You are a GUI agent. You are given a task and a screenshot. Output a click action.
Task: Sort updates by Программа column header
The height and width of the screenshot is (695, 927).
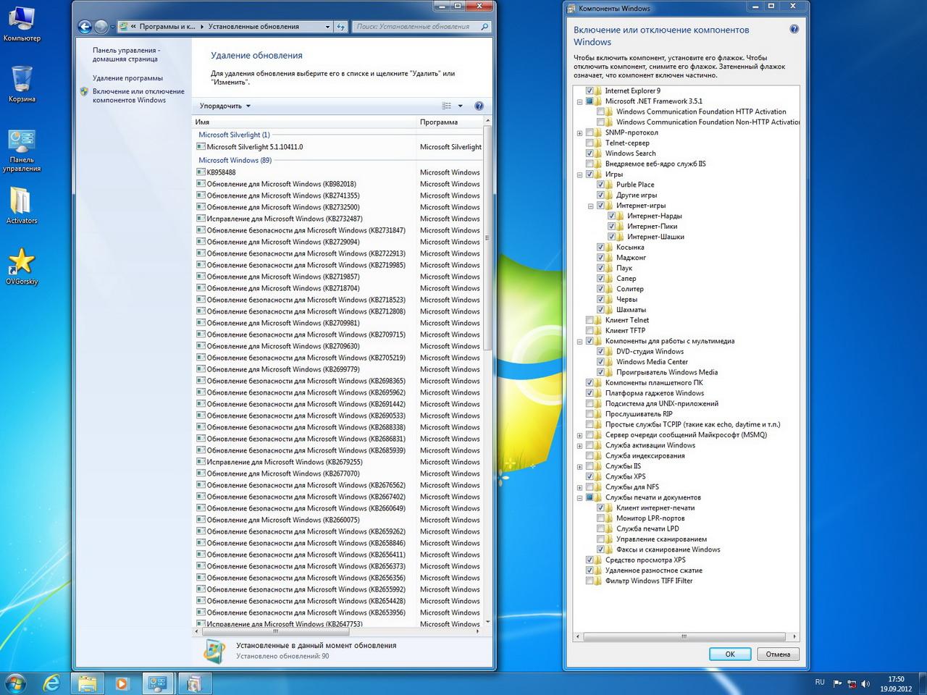(450, 122)
